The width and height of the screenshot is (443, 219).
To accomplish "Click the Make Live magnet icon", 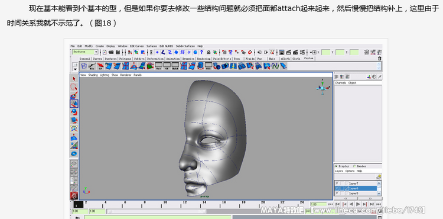I will pos(250,52).
